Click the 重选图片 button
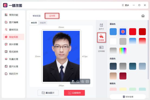Image resolution: width=150 pixels, height=100 pixels. (48, 93)
